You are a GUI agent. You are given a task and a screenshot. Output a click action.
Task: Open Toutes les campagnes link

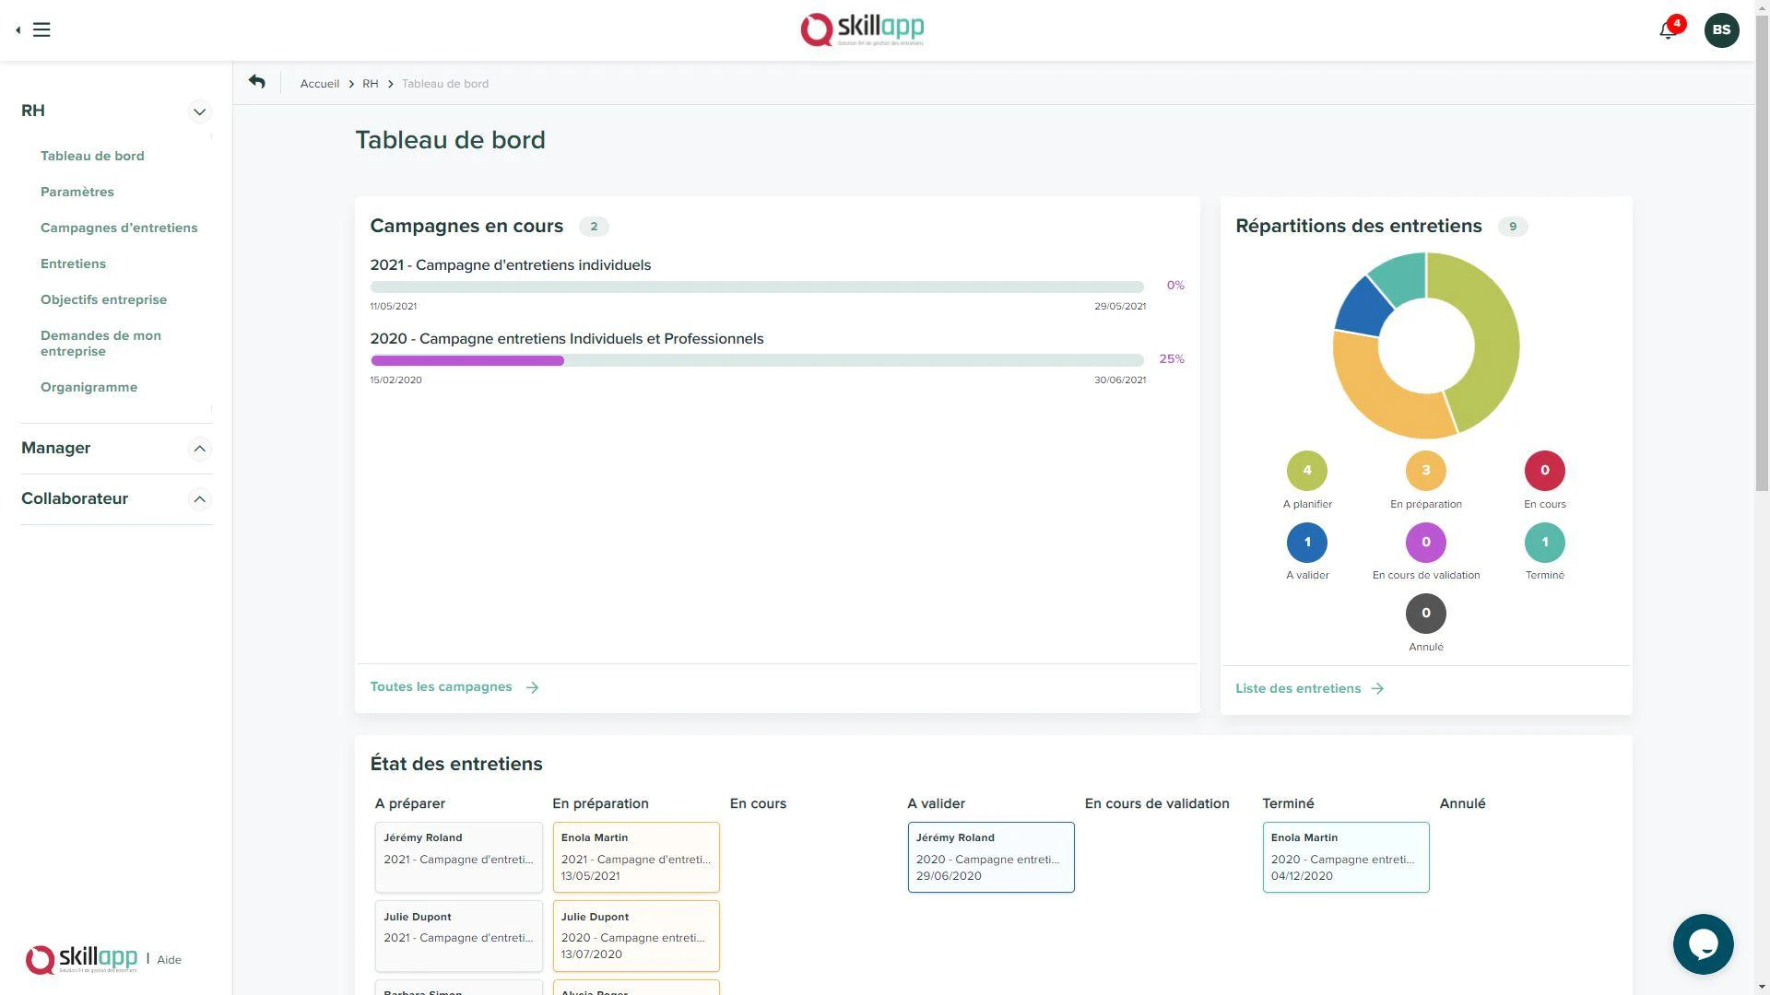tap(441, 687)
